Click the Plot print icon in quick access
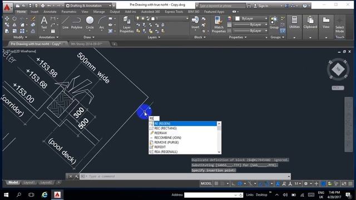The width and height of the screenshot is (356, 200). coord(43,6)
